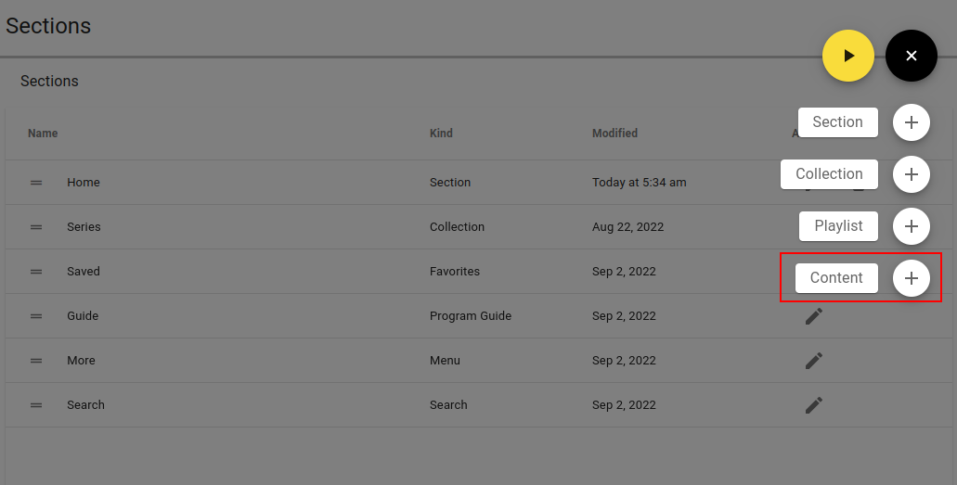Select the Section label option
957x485 pixels.
click(838, 122)
